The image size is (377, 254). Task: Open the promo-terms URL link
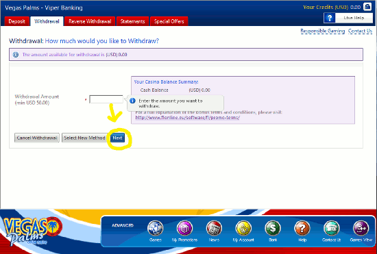pos(188,118)
